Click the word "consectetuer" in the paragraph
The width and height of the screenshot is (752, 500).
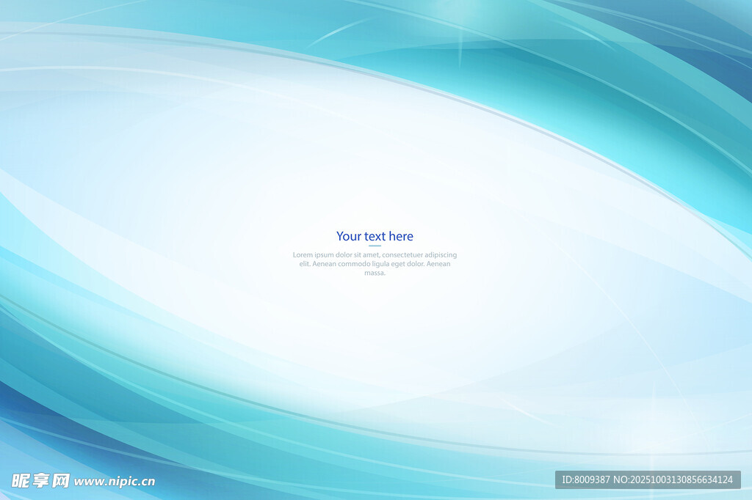coord(403,255)
